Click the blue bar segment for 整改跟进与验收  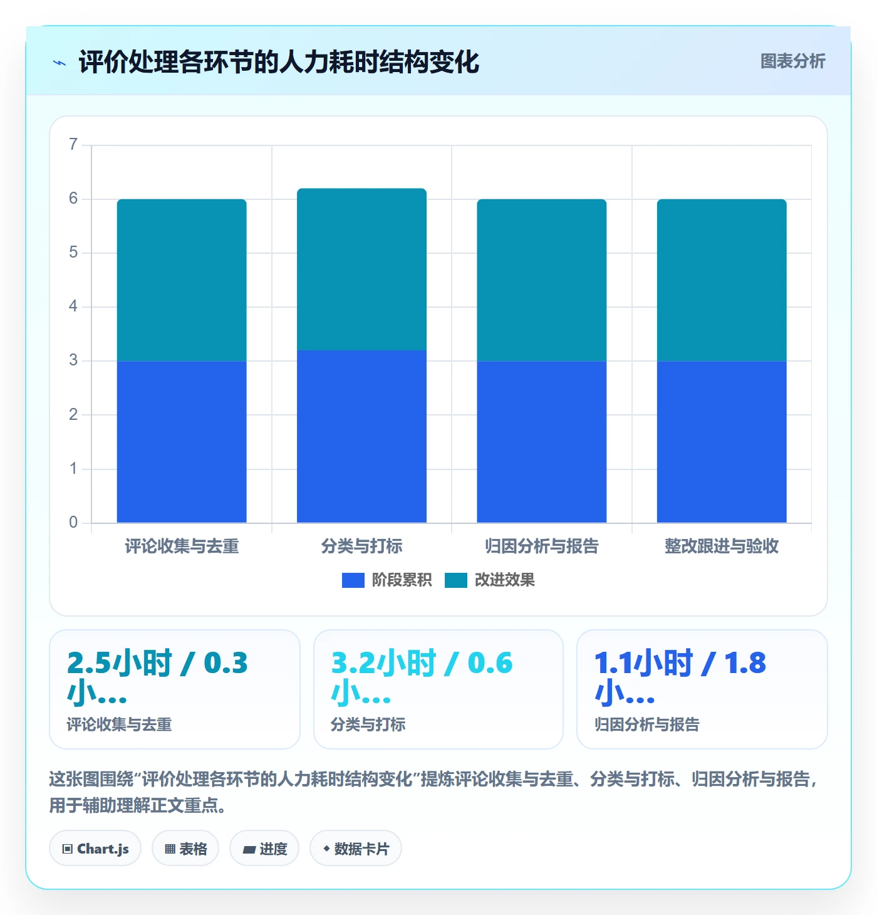pos(722,442)
